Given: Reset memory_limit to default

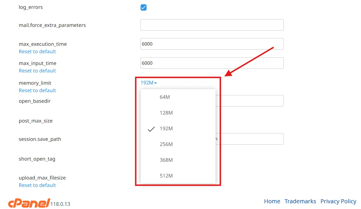Looking at the screenshot, I should point(37,90).
